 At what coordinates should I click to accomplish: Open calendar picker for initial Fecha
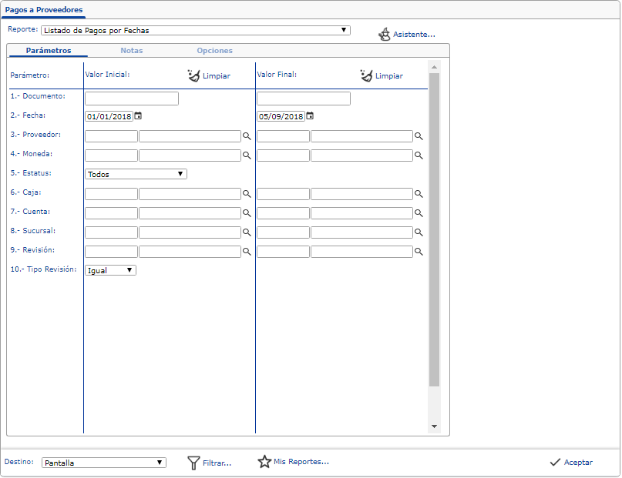pos(138,116)
